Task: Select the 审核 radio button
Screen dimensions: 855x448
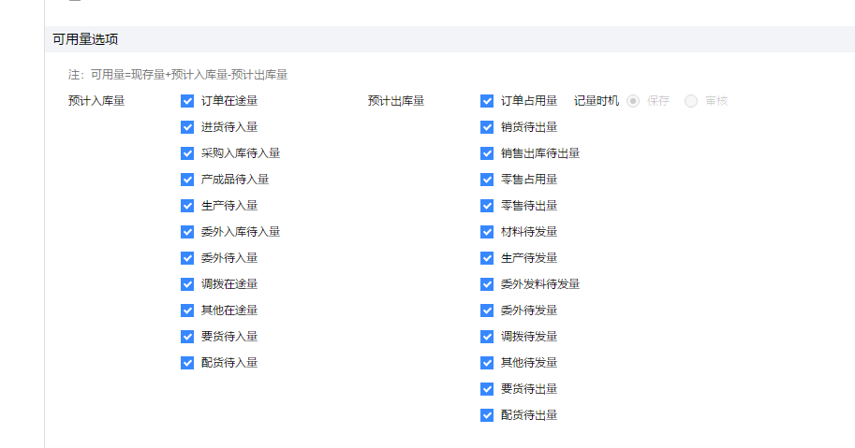Action: click(691, 101)
